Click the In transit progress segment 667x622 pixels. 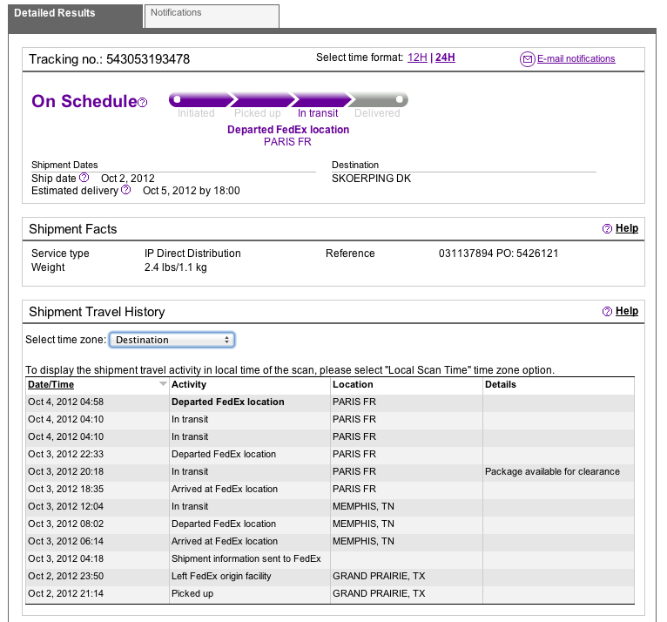tap(319, 100)
